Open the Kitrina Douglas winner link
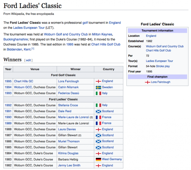The image size is (191, 170). click(x=68, y=153)
